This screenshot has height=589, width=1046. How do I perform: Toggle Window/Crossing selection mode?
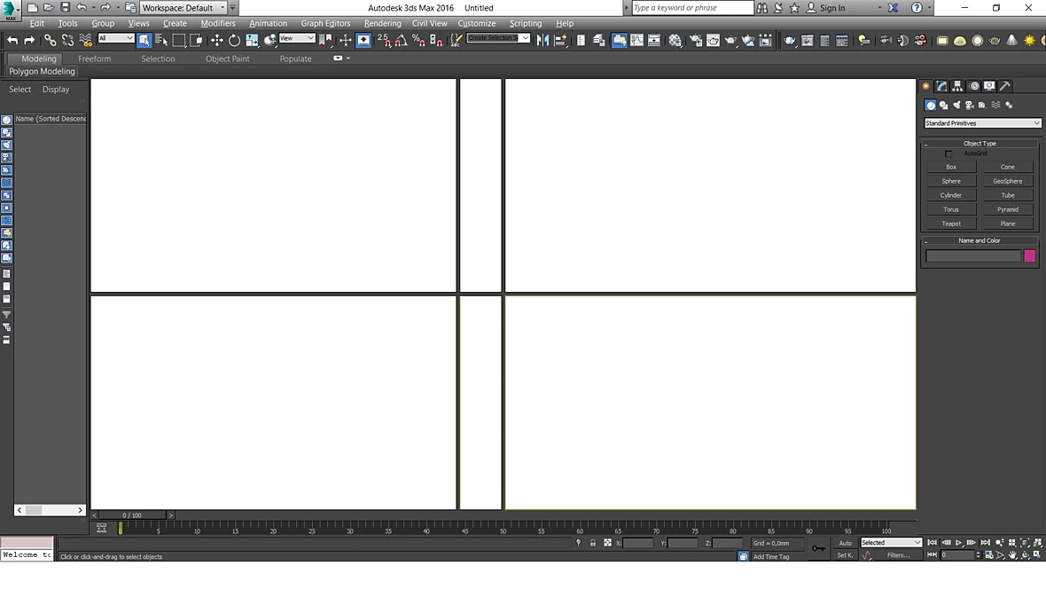(x=196, y=41)
